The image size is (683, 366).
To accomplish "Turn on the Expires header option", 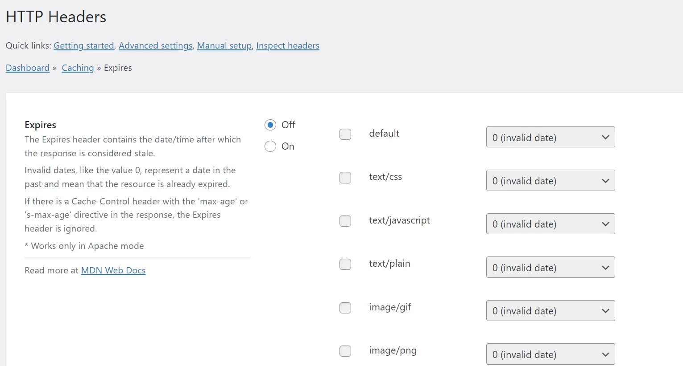I will click(270, 146).
